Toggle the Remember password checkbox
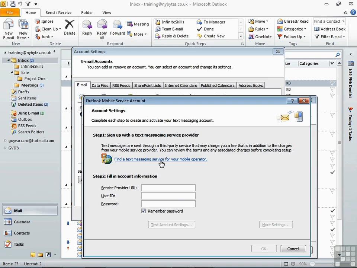Image resolution: width=357 pixels, height=268 pixels. (x=144, y=211)
